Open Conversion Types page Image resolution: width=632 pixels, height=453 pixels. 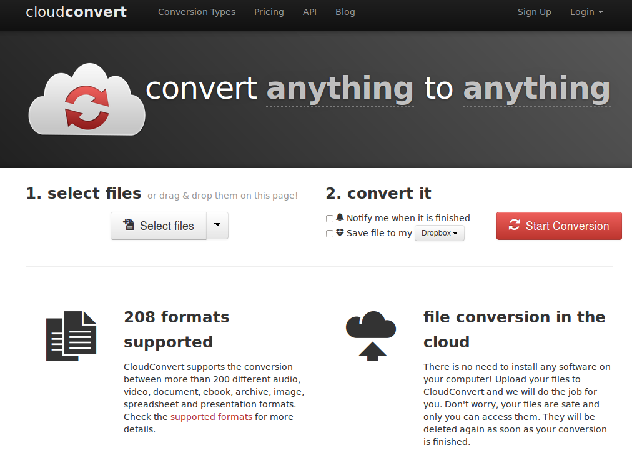pyautogui.click(x=197, y=12)
